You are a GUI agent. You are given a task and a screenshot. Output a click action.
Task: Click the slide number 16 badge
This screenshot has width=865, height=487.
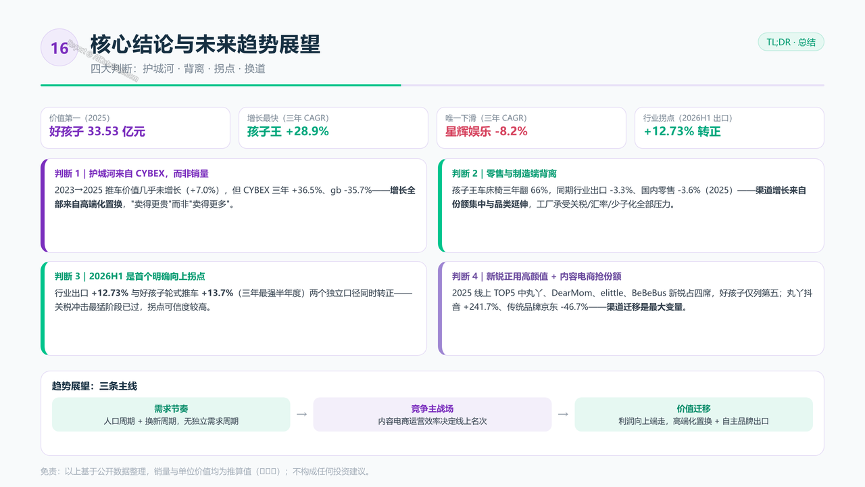coord(59,47)
